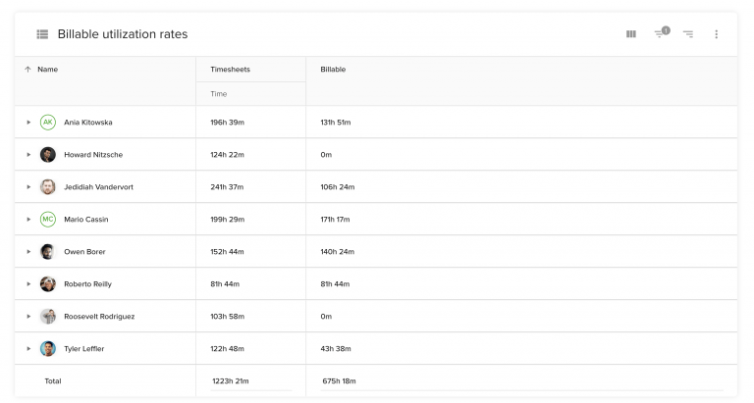Select the name Ania Kitowska
The width and height of the screenshot is (754, 403).
click(88, 123)
